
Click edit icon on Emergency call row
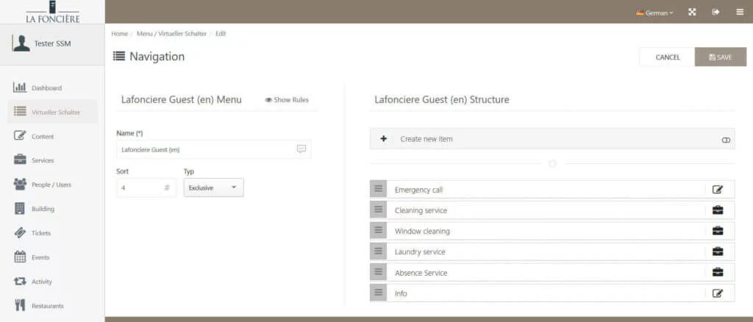(x=718, y=190)
